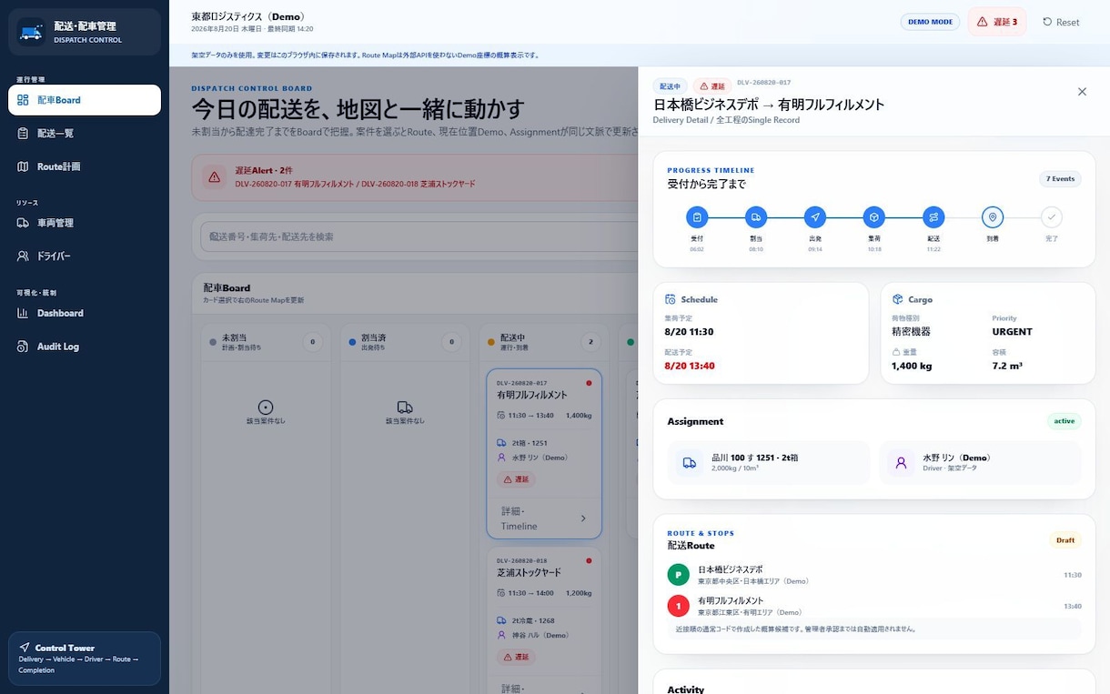The image size is (1110, 694).
Task: Click the vehicle truck icon in Assignment
Action: point(690,463)
